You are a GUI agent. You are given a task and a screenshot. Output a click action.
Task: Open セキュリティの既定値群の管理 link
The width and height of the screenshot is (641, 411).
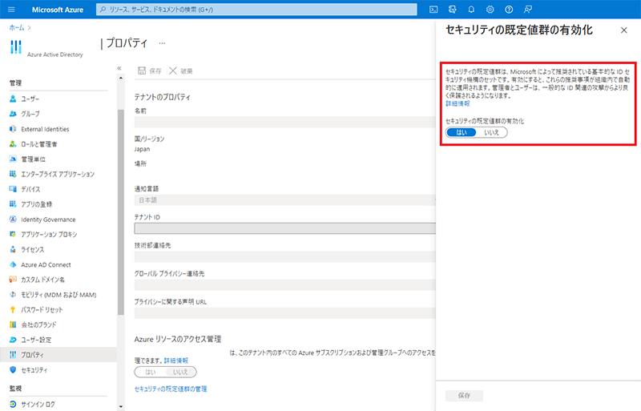click(x=171, y=389)
